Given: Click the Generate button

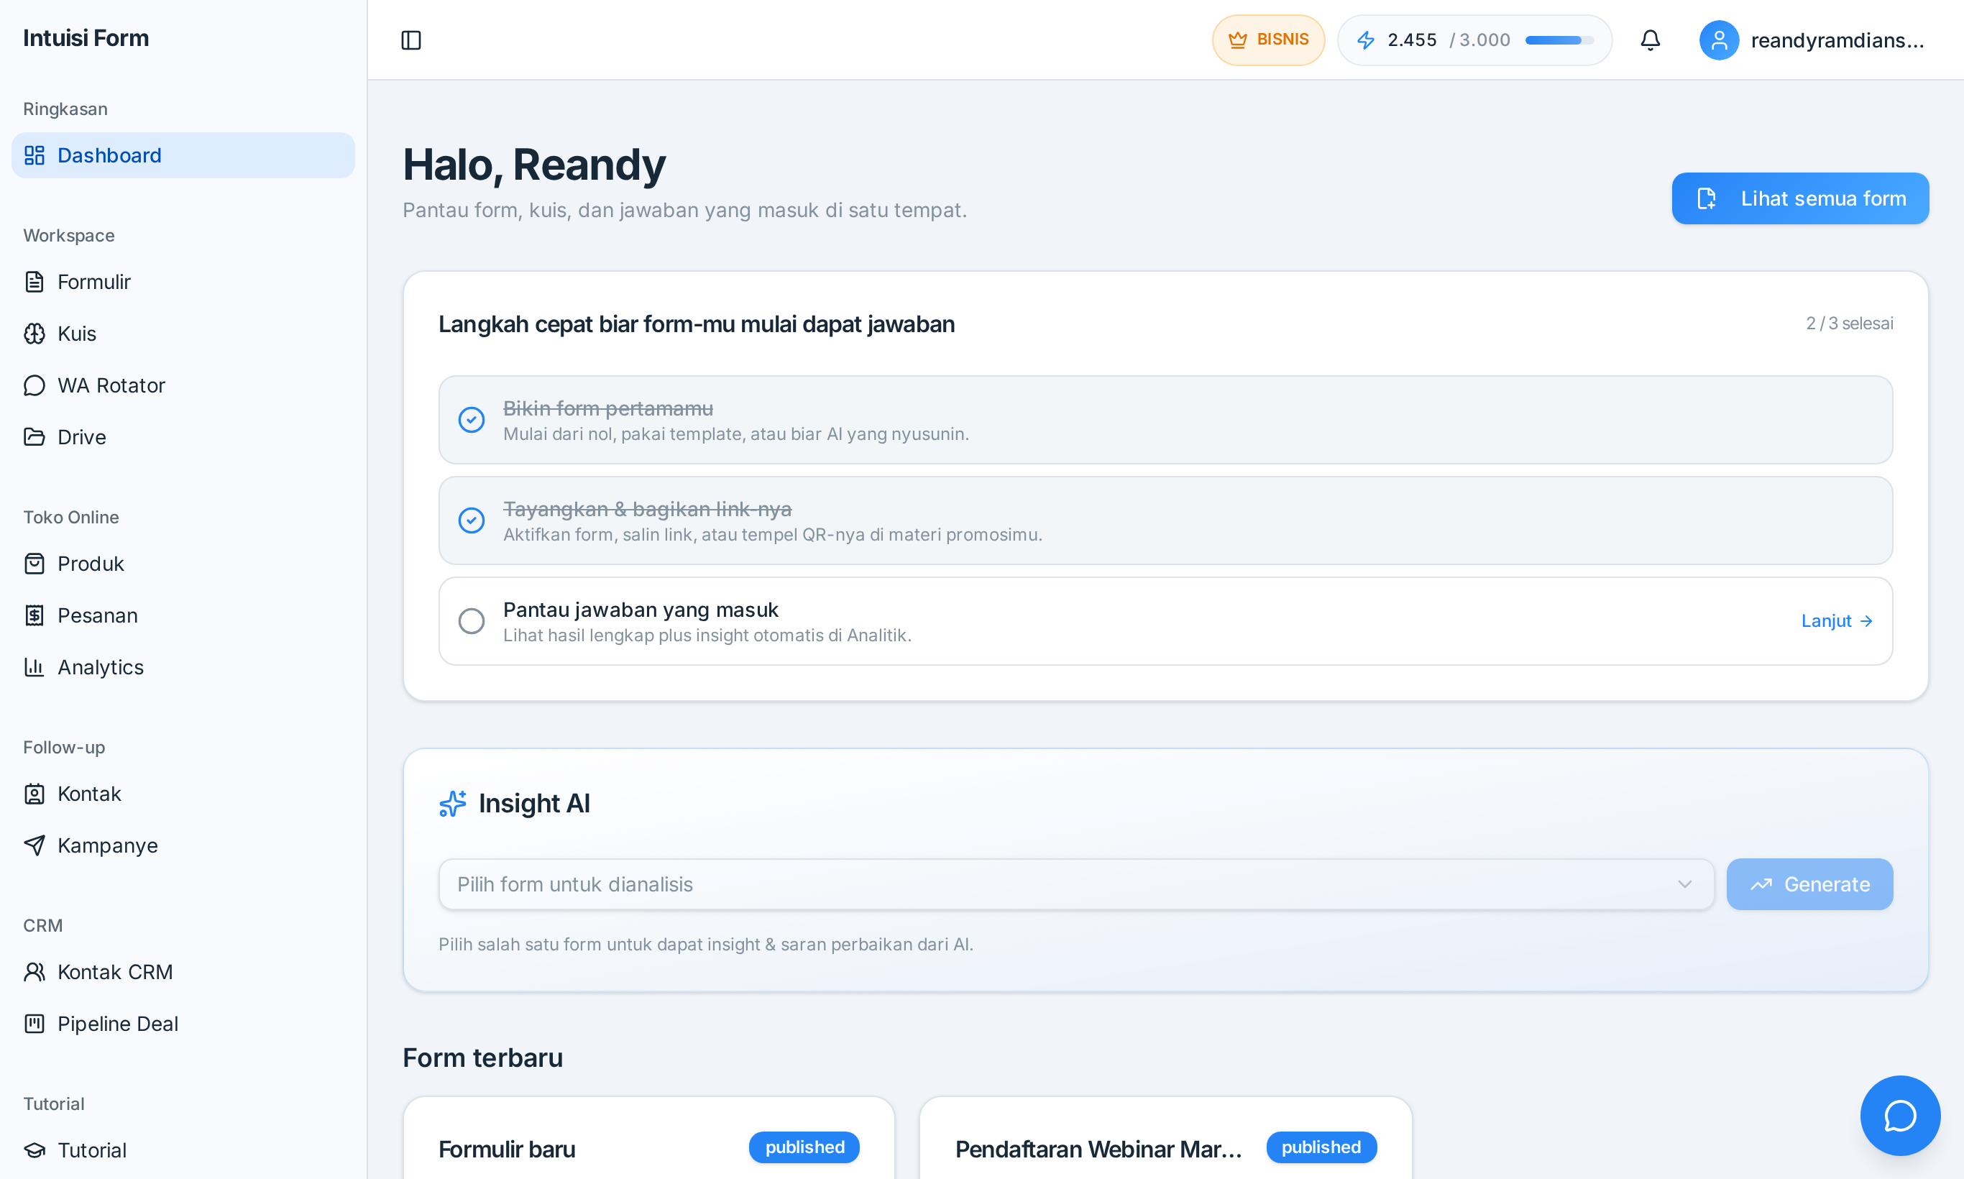Looking at the screenshot, I should click(1809, 884).
